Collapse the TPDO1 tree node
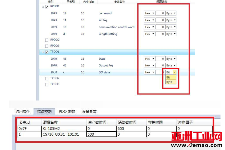 click(43, 52)
